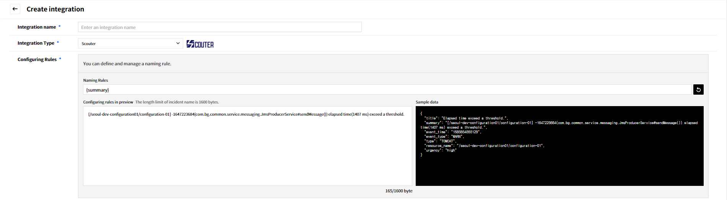Click the chevron arrow in Scouter dropdown
Screen dimensions: 727x200
click(178, 44)
